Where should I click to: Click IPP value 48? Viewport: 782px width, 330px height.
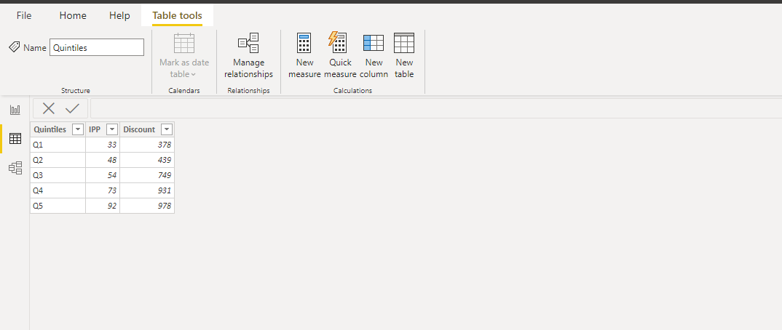coord(103,160)
